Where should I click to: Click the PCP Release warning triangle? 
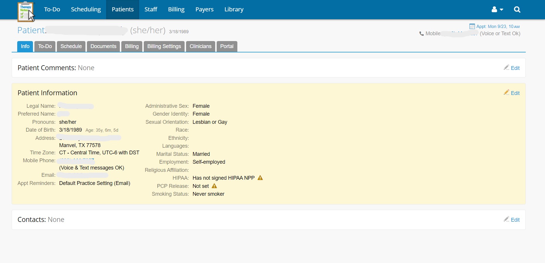214,186
